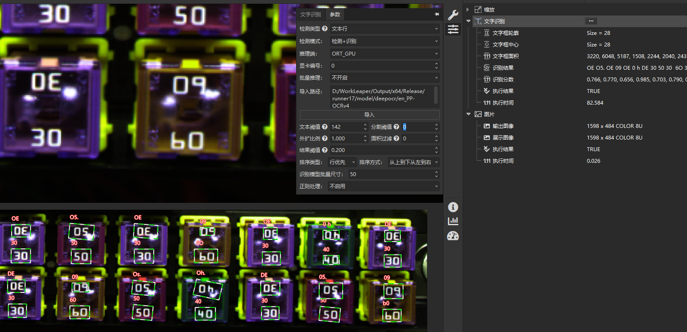Collapse the 图片 tree node
This screenshot has height=332, width=687.
tap(468, 114)
